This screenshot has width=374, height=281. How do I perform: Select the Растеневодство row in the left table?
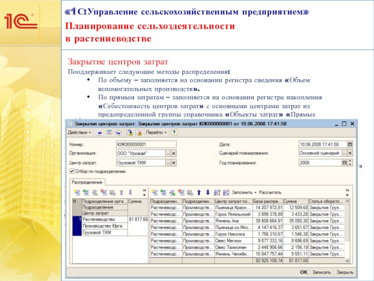click(105, 219)
